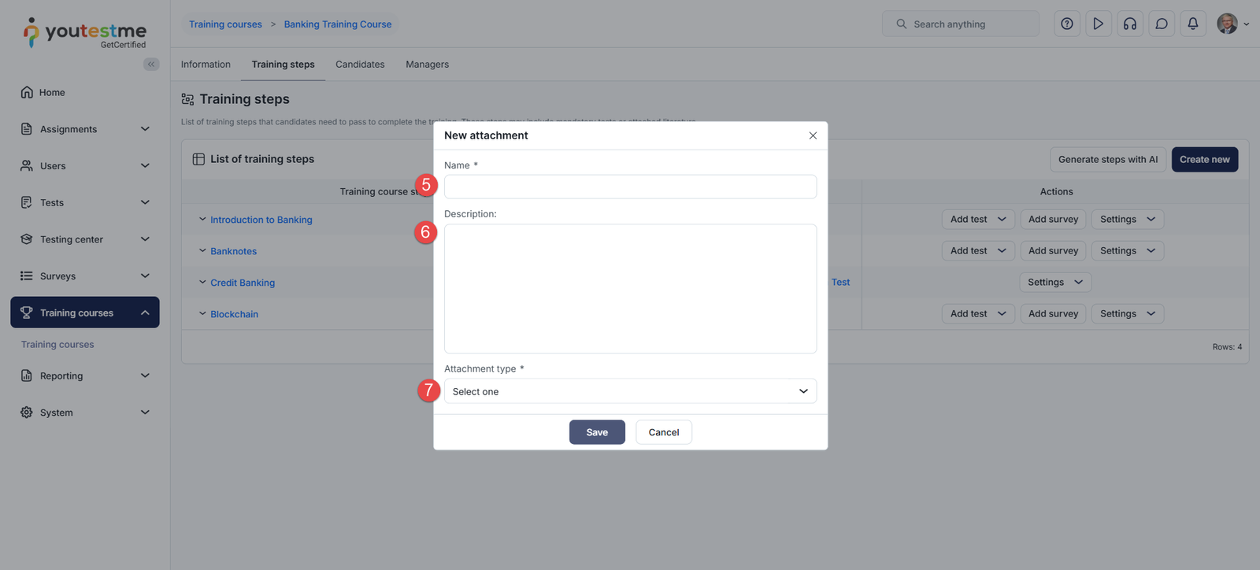The image size is (1260, 570).
Task: Click the youtestme logo
Action: click(84, 33)
